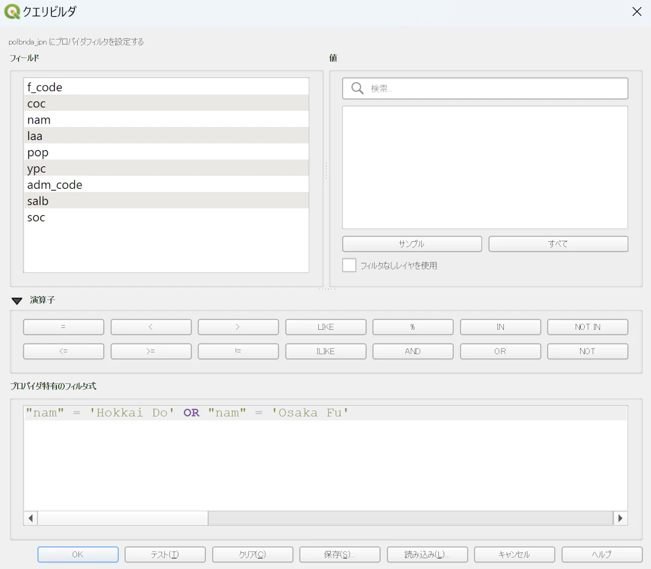
Task: Insert the >= operator
Action: click(151, 351)
